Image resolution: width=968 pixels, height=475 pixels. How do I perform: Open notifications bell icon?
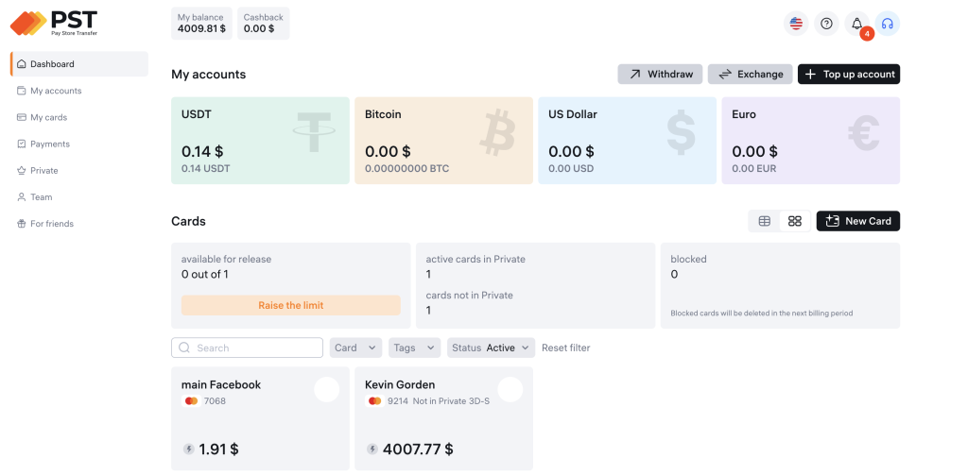pyautogui.click(x=857, y=24)
